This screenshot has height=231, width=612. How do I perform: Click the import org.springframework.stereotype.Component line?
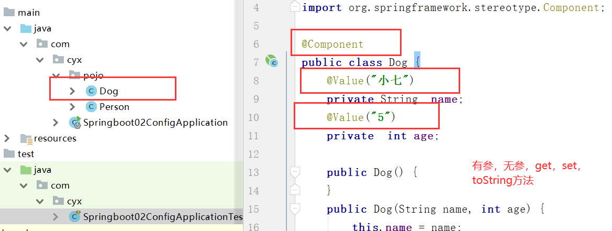coord(453,7)
